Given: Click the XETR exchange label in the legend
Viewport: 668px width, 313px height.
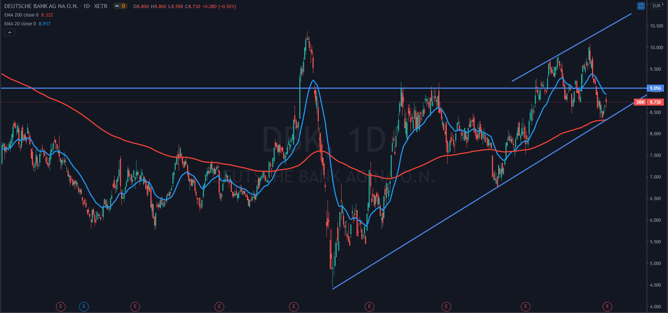Looking at the screenshot, I should point(101,6).
